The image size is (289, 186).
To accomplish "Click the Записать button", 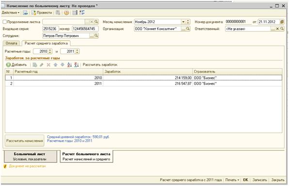I will (x=259, y=180).
